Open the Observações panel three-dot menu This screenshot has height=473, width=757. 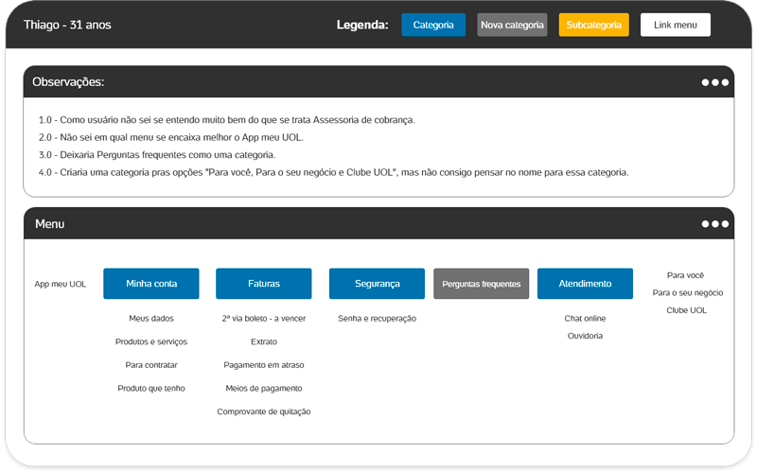point(714,82)
